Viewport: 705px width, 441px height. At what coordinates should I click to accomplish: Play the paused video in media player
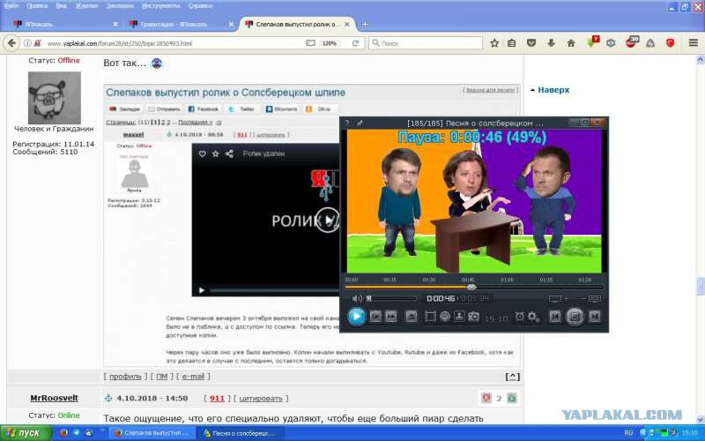click(357, 317)
